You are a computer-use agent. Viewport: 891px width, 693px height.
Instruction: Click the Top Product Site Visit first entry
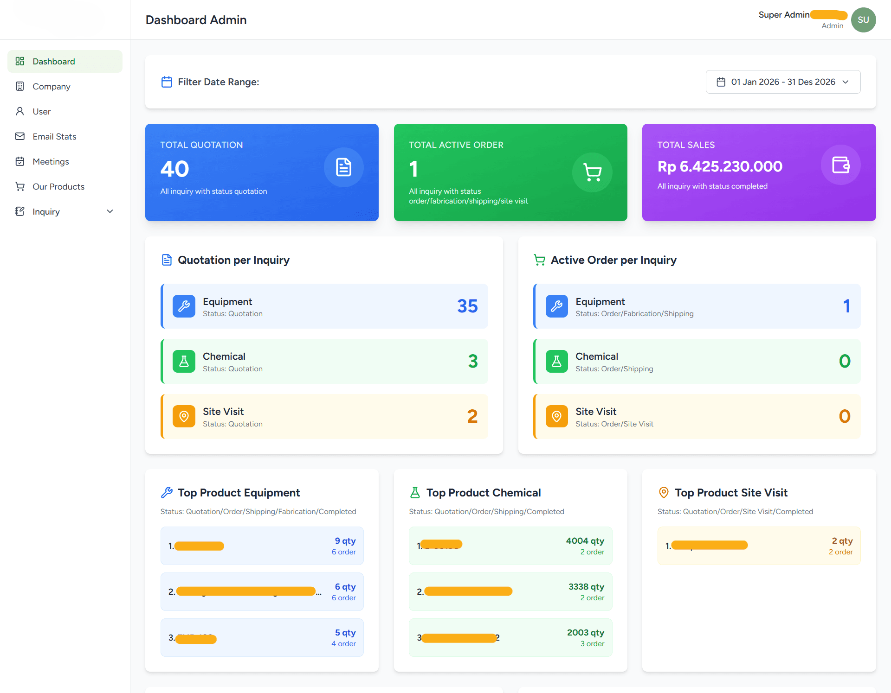point(759,546)
